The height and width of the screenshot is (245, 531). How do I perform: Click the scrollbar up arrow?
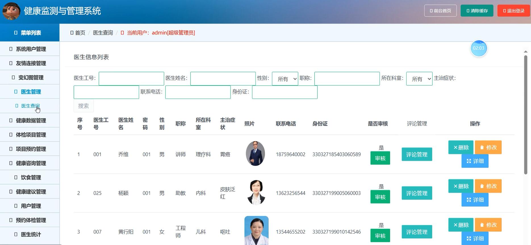[526, 51]
